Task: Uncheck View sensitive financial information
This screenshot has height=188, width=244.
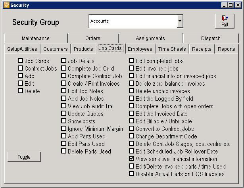Action: click(x=132, y=159)
